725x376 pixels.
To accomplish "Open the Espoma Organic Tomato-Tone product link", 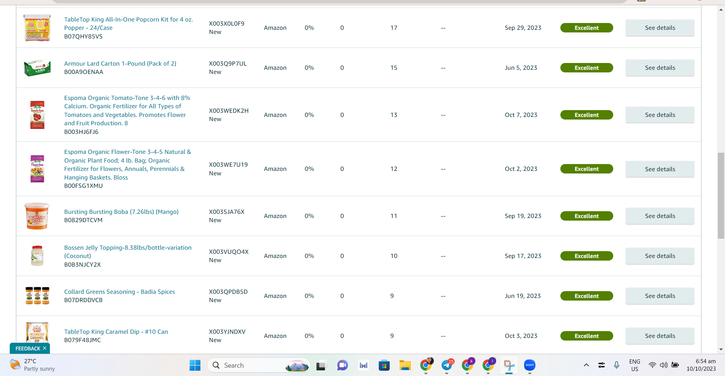I will 127,110.
